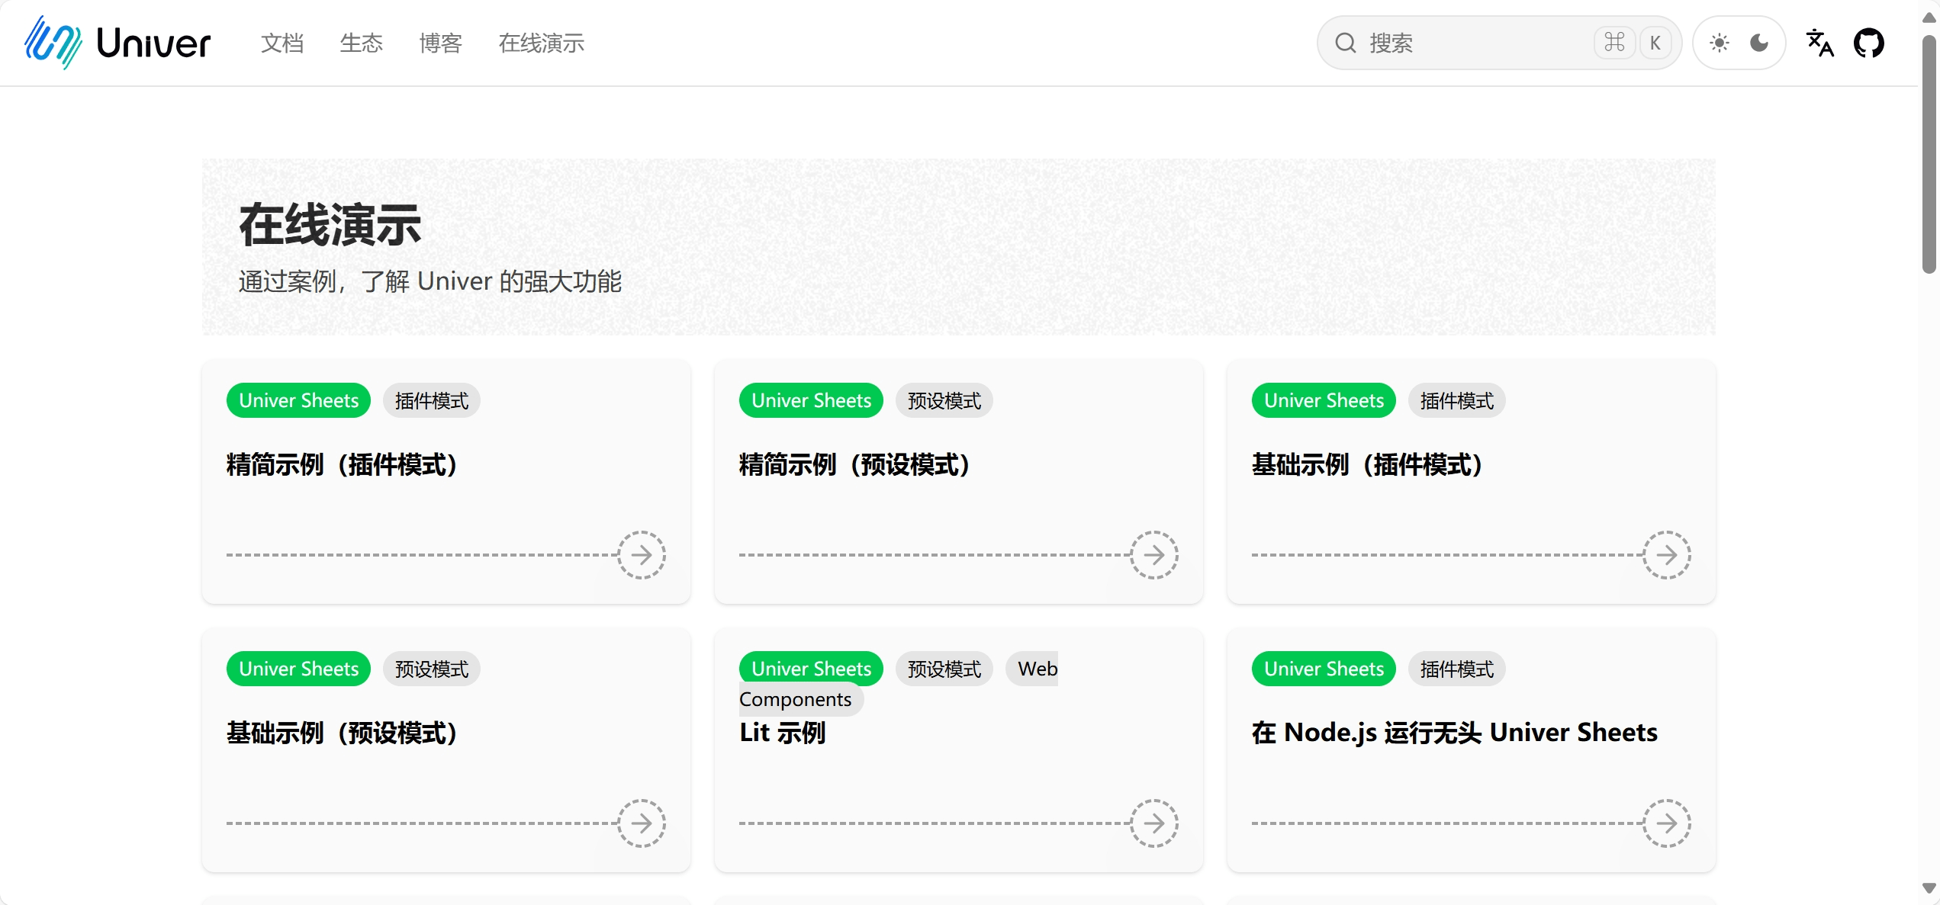
Task: Click Univer Sheets tag on 精简示例（预设模式）card
Action: point(811,400)
